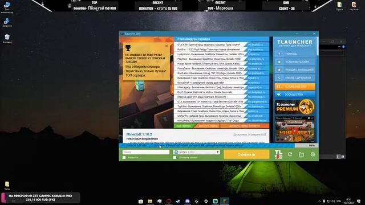
Task: Open the notification center icon
Action: (359, 201)
